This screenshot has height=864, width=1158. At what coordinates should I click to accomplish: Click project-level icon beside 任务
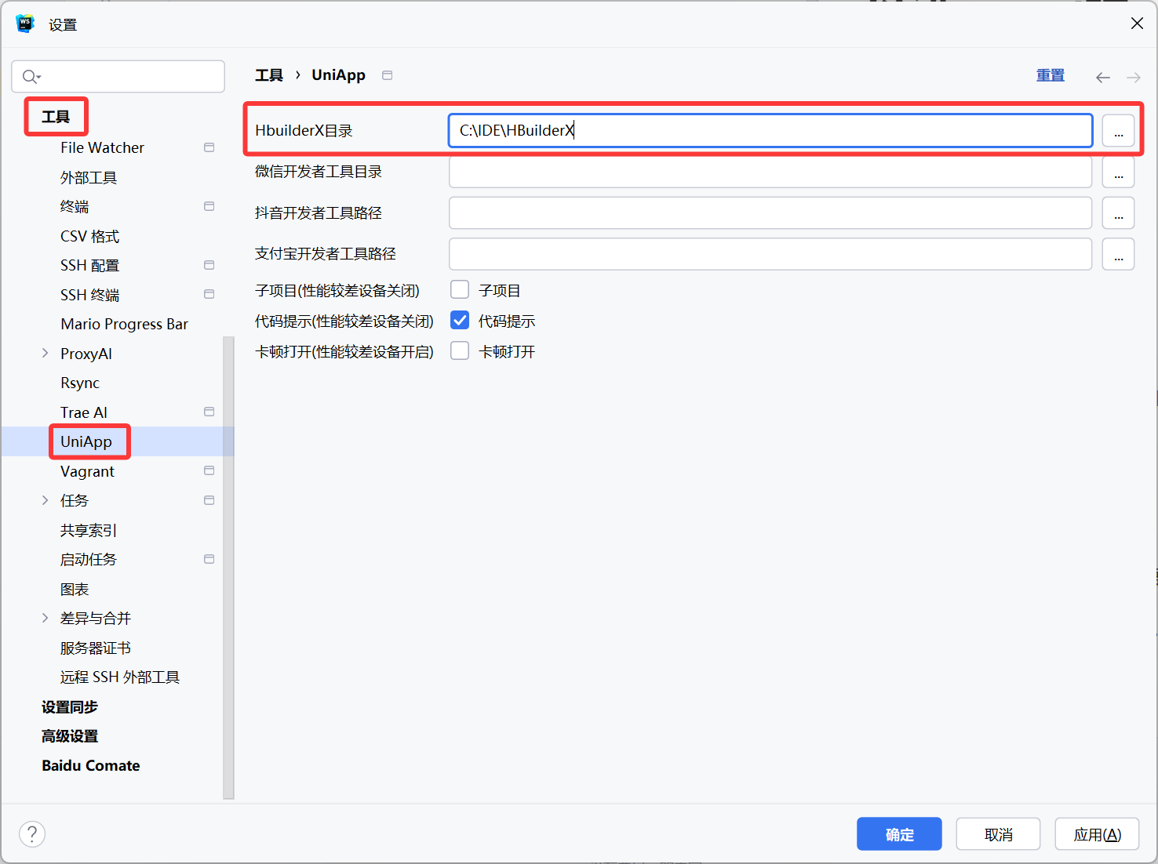[x=209, y=500]
